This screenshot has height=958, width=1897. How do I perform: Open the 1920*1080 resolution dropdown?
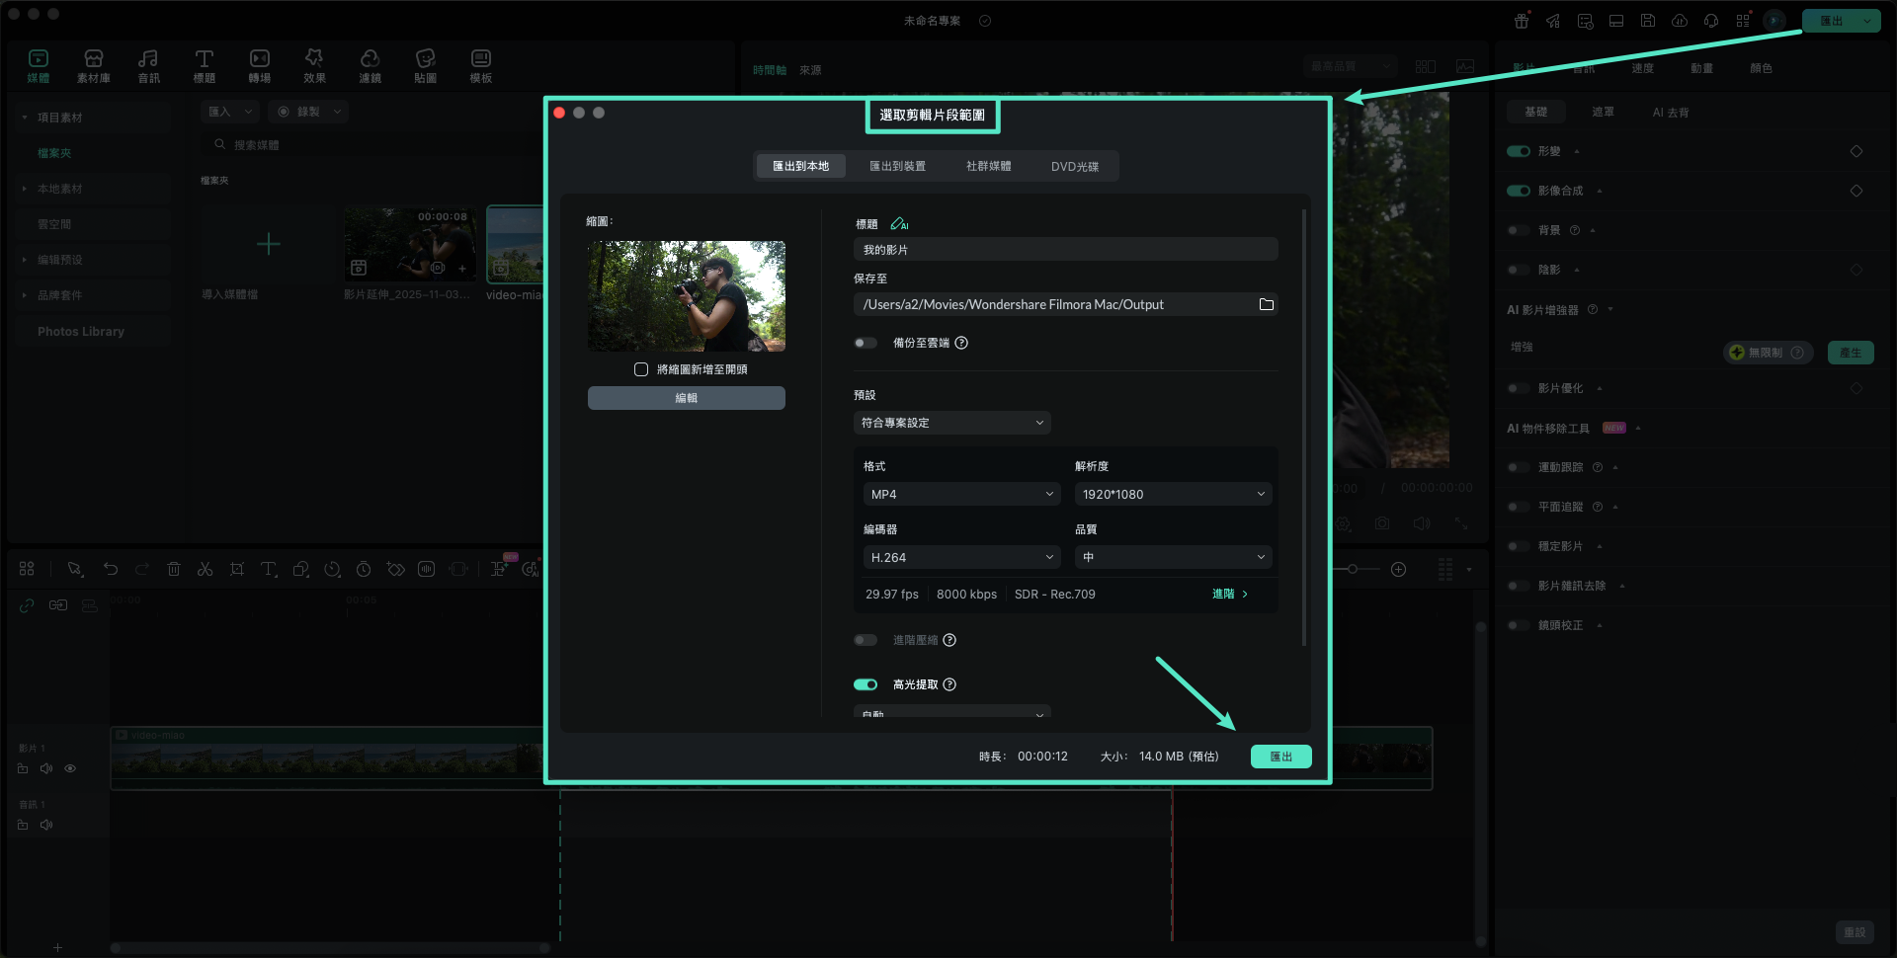(x=1172, y=494)
